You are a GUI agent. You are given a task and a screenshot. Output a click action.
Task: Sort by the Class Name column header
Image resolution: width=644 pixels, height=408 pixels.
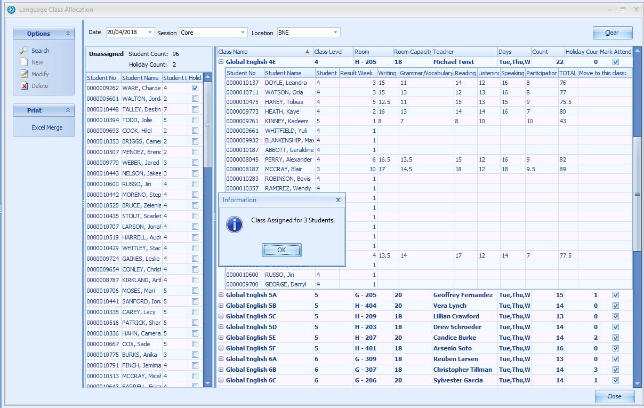click(x=261, y=52)
